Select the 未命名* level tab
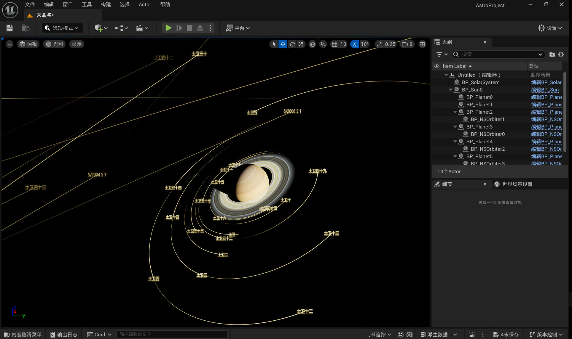The image size is (572, 339). pyautogui.click(x=63, y=15)
